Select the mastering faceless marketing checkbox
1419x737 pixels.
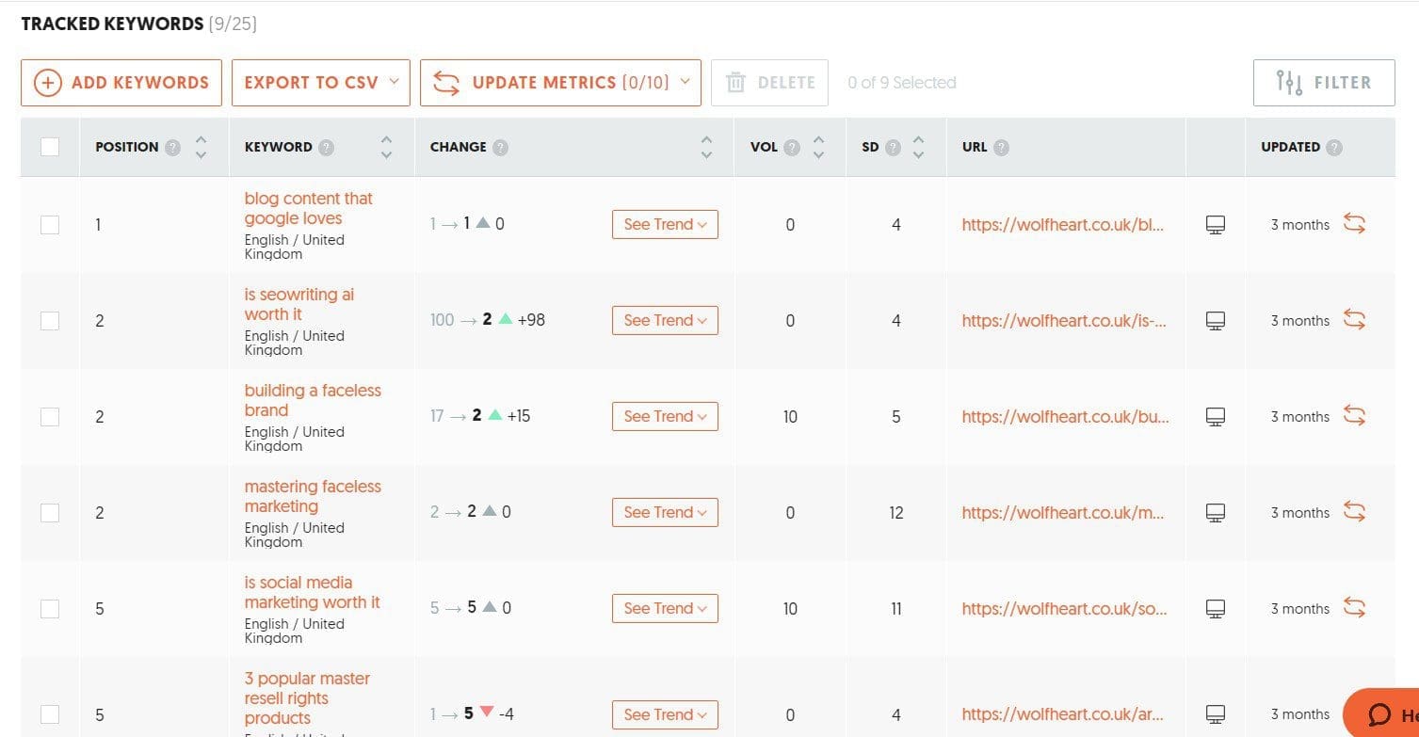(50, 513)
